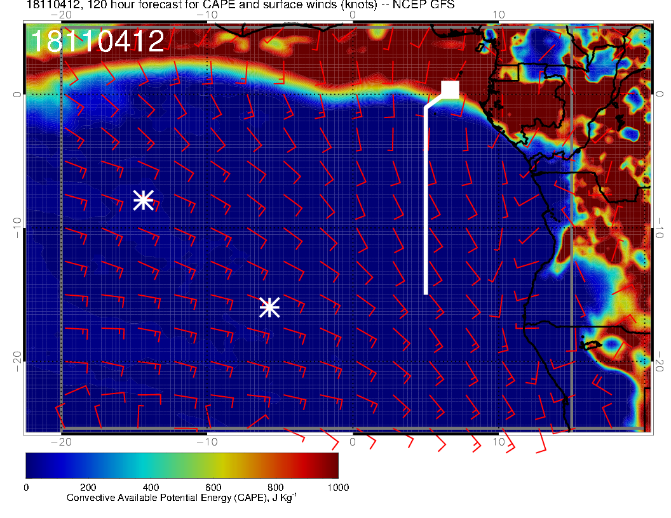Pick the dark red end of the CAPE colorbar
The image size is (671, 518).
pos(332,465)
